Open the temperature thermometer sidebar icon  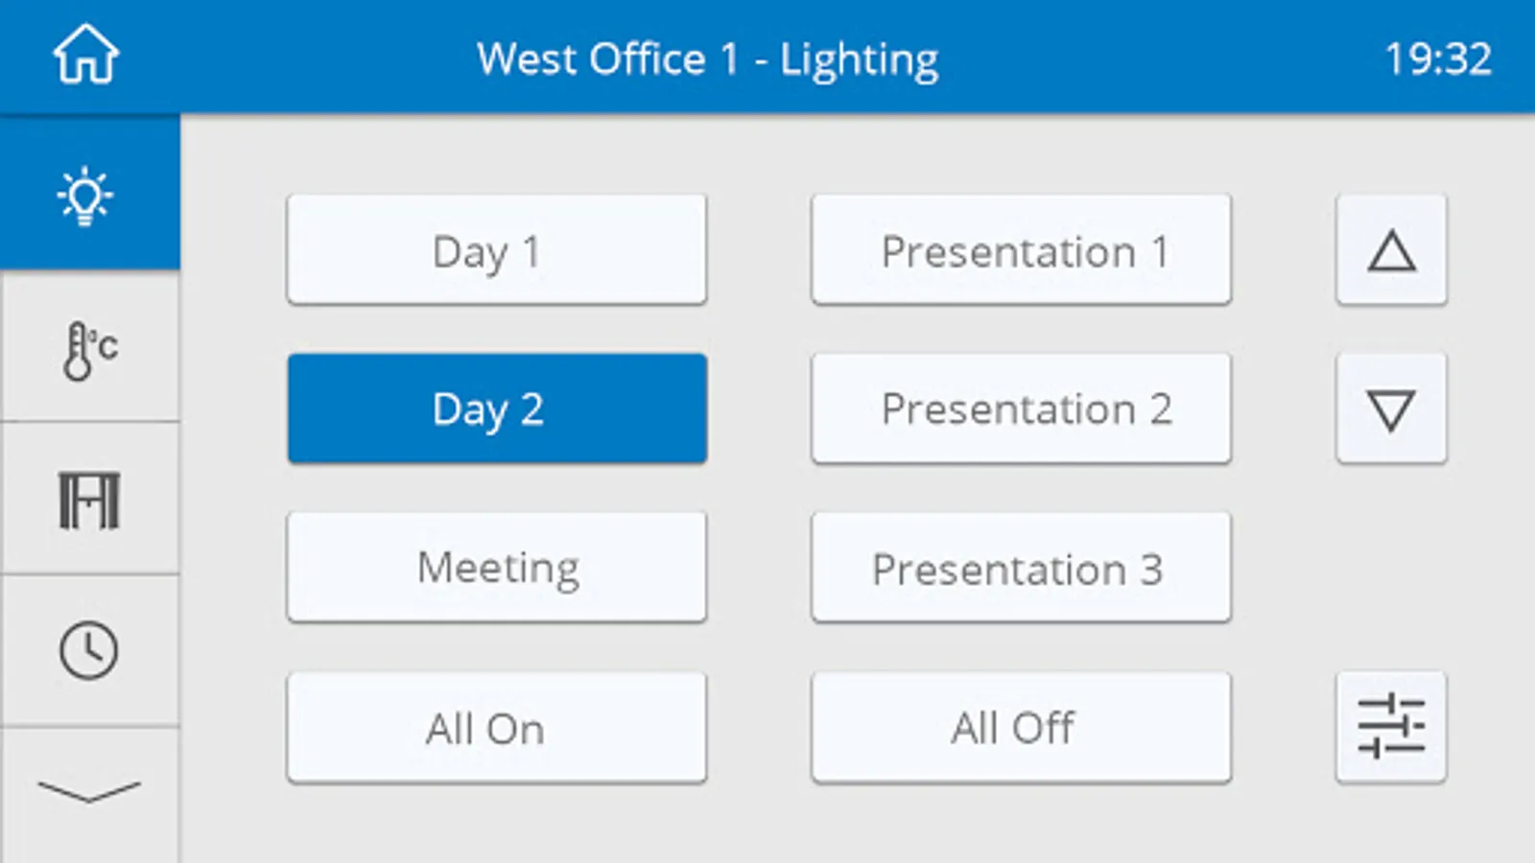89,349
